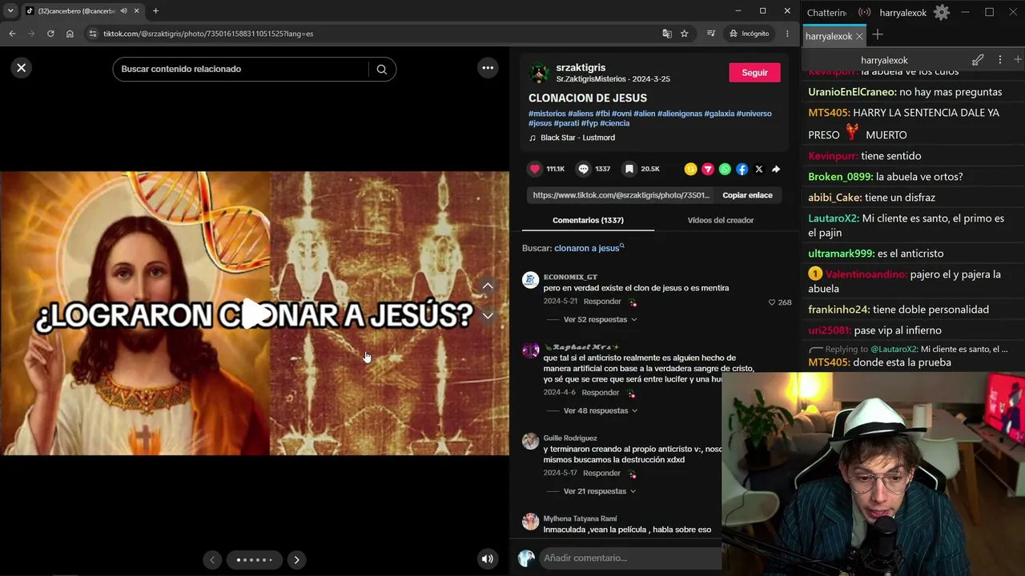The height and width of the screenshot is (576, 1025).
Task: Share the post to WhatsApp
Action: (x=725, y=169)
